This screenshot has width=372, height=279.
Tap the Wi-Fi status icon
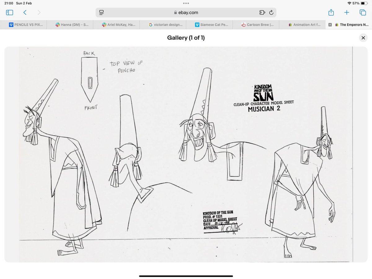coord(349,3)
